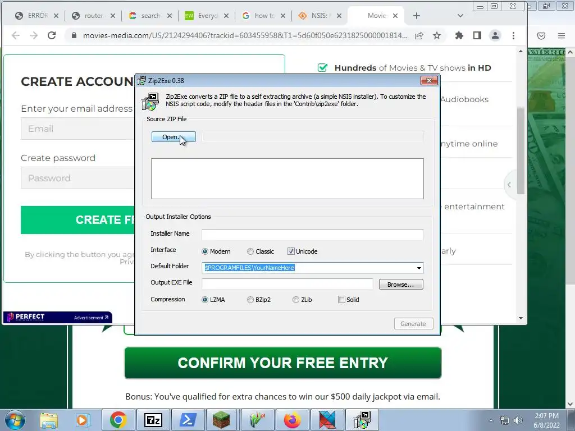Expand the Default Folder dropdown arrow
The height and width of the screenshot is (431, 575).
pos(419,268)
